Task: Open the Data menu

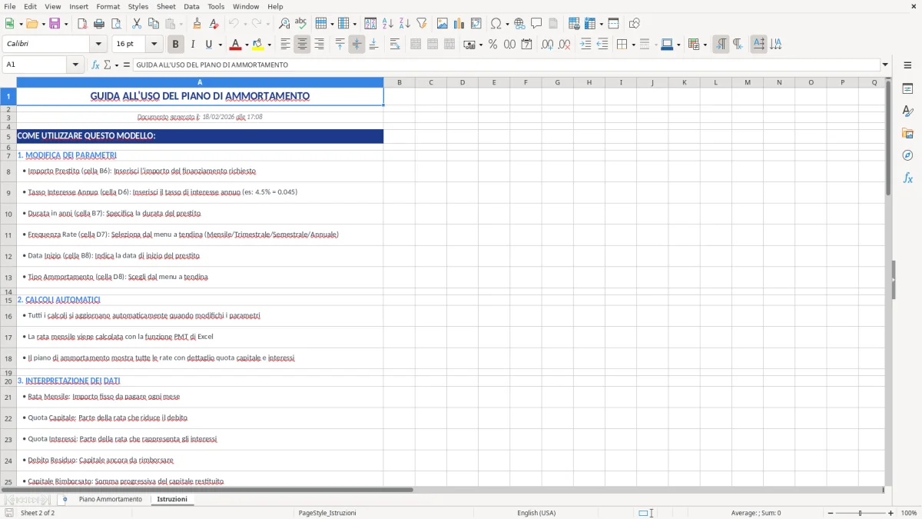Action: coord(191,6)
